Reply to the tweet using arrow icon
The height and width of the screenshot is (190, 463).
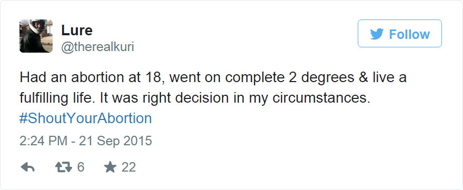pyautogui.click(x=28, y=168)
